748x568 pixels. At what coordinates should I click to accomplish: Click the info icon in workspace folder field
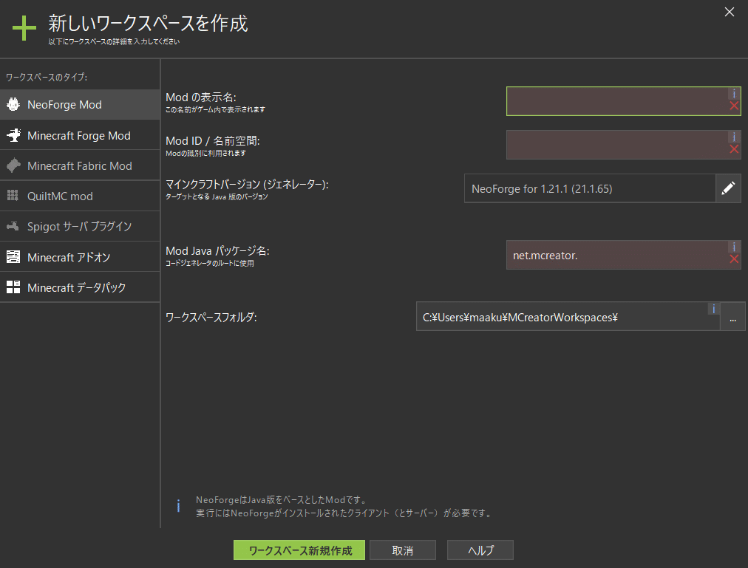pos(714,309)
